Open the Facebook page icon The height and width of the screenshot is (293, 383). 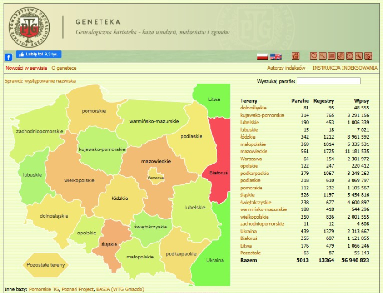click(x=9, y=57)
